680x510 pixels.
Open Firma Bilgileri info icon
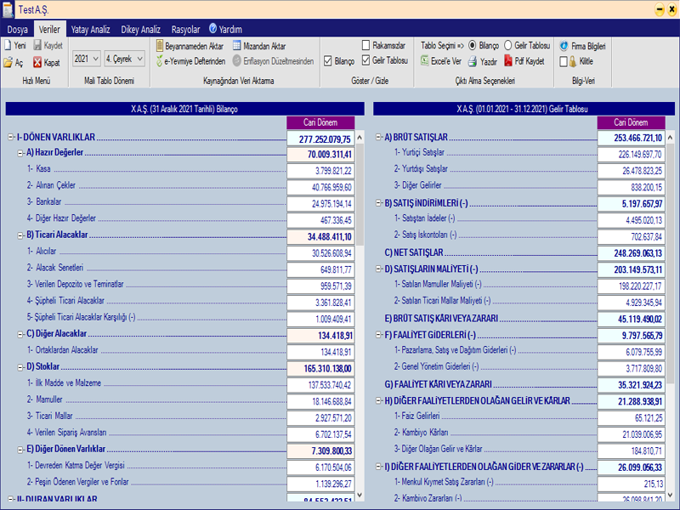(x=564, y=46)
